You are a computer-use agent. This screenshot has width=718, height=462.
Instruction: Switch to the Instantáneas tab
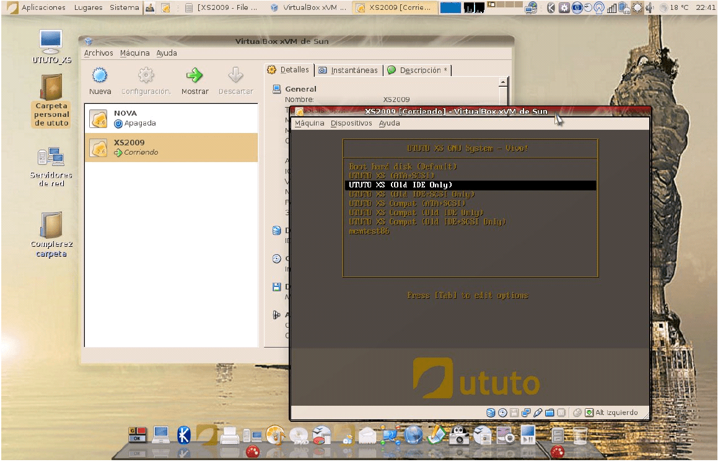(349, 71)
